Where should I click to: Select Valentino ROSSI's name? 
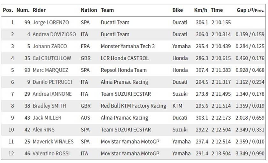51,153
